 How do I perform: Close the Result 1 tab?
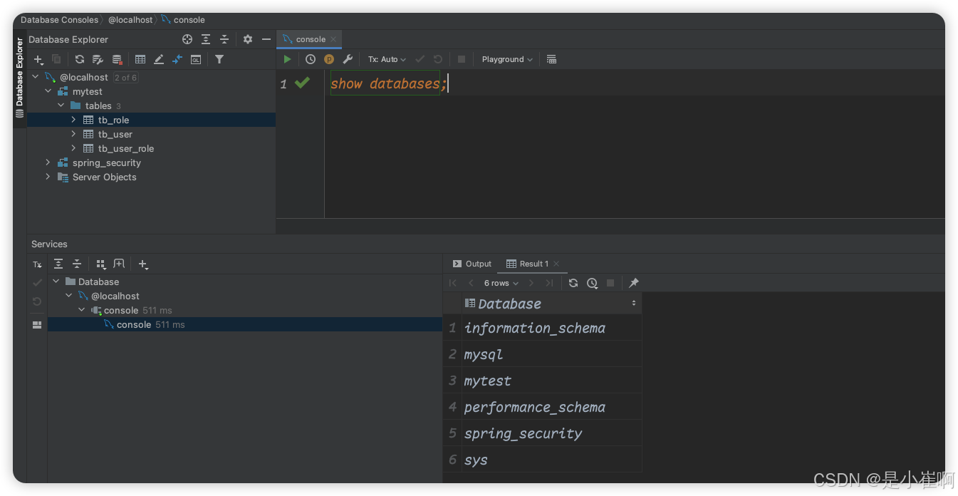pos(556,264)
